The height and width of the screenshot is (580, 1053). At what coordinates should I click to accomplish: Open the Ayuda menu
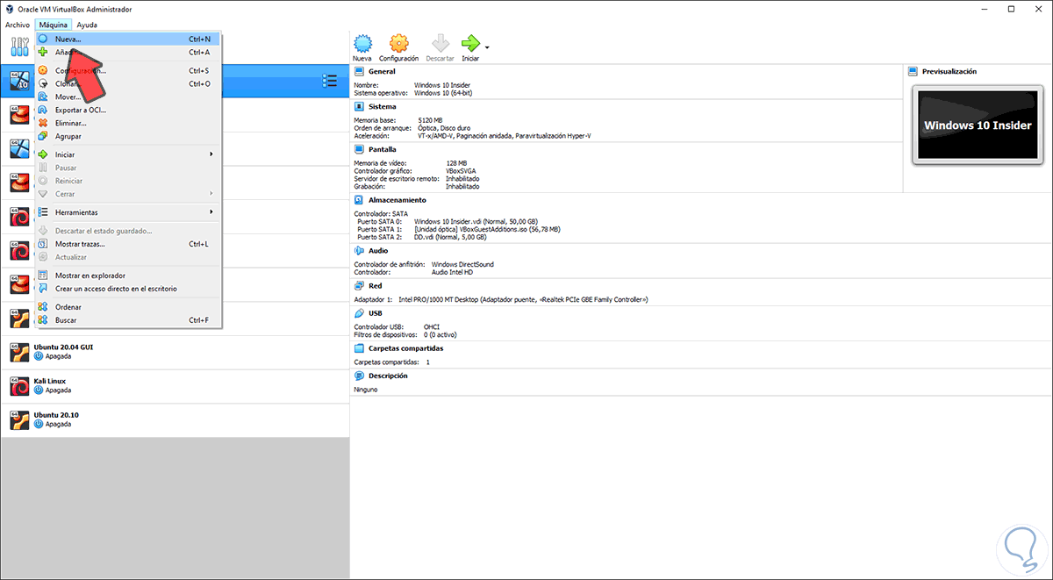click(87, 25)
